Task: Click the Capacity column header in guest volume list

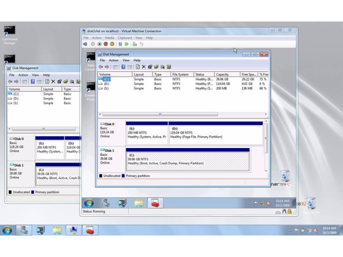Action: click(222, 75)
